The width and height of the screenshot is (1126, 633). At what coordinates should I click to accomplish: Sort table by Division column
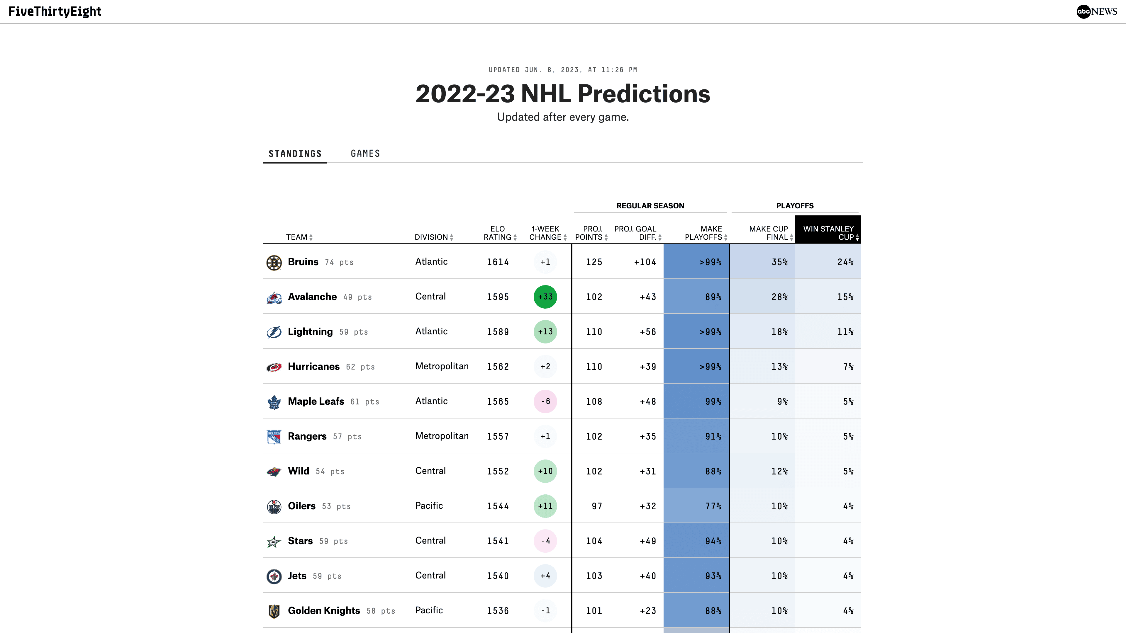point(434,237)
